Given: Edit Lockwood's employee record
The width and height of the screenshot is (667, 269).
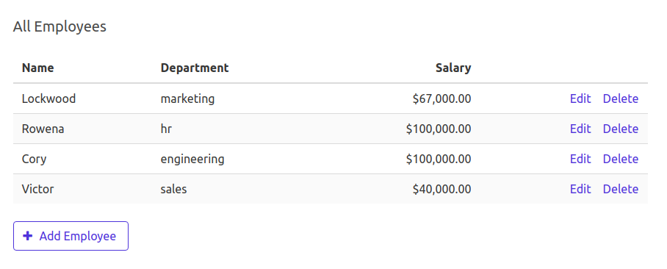Looking at the screenshot, I should (x=580, y=98).
